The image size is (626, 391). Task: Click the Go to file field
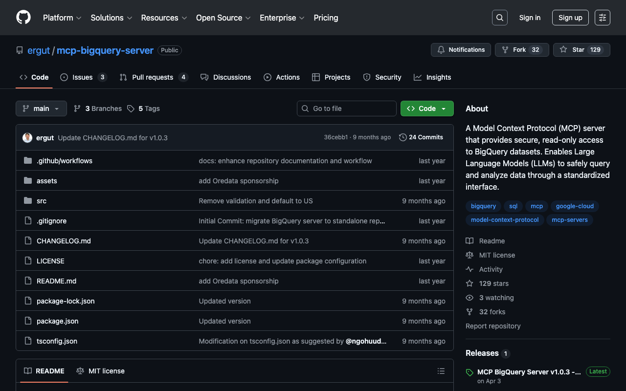tap(347, 109)
